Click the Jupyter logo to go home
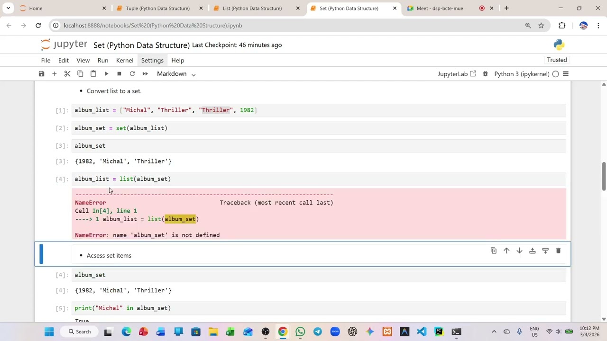 (64, 45)
